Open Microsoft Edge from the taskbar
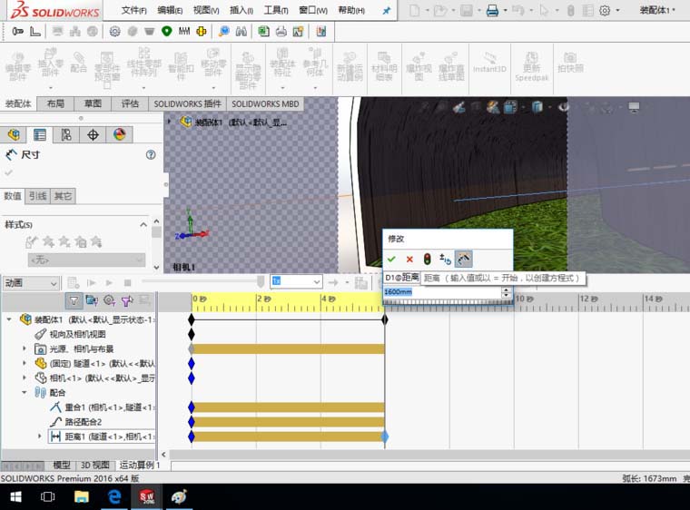This screenshot has height=510, width=690. [x=114, y=496]
